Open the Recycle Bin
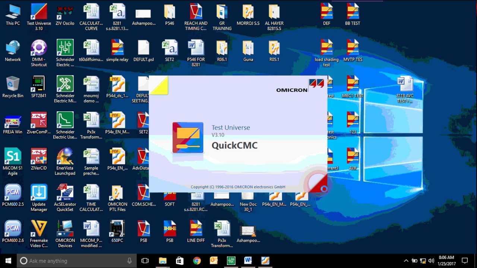 [13, 87]
